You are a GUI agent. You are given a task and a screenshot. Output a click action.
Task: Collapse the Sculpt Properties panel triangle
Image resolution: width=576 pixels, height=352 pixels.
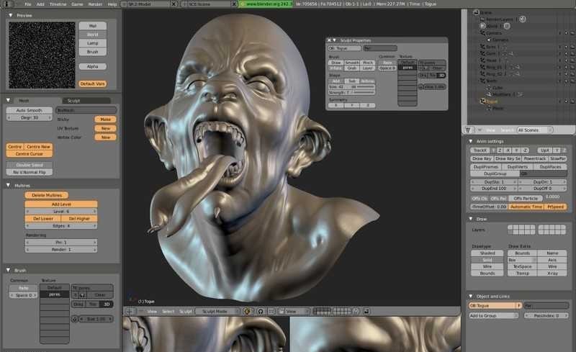(335, 40)
